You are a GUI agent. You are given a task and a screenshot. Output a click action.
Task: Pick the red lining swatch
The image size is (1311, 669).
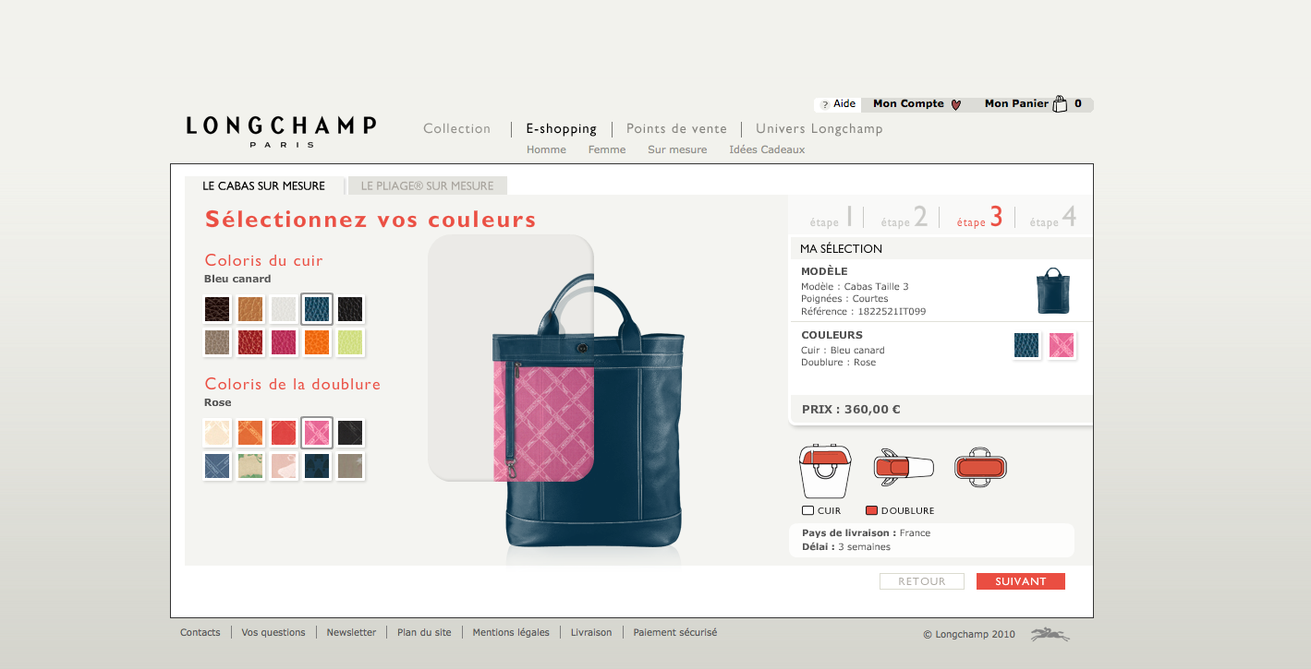coord(284,433)
